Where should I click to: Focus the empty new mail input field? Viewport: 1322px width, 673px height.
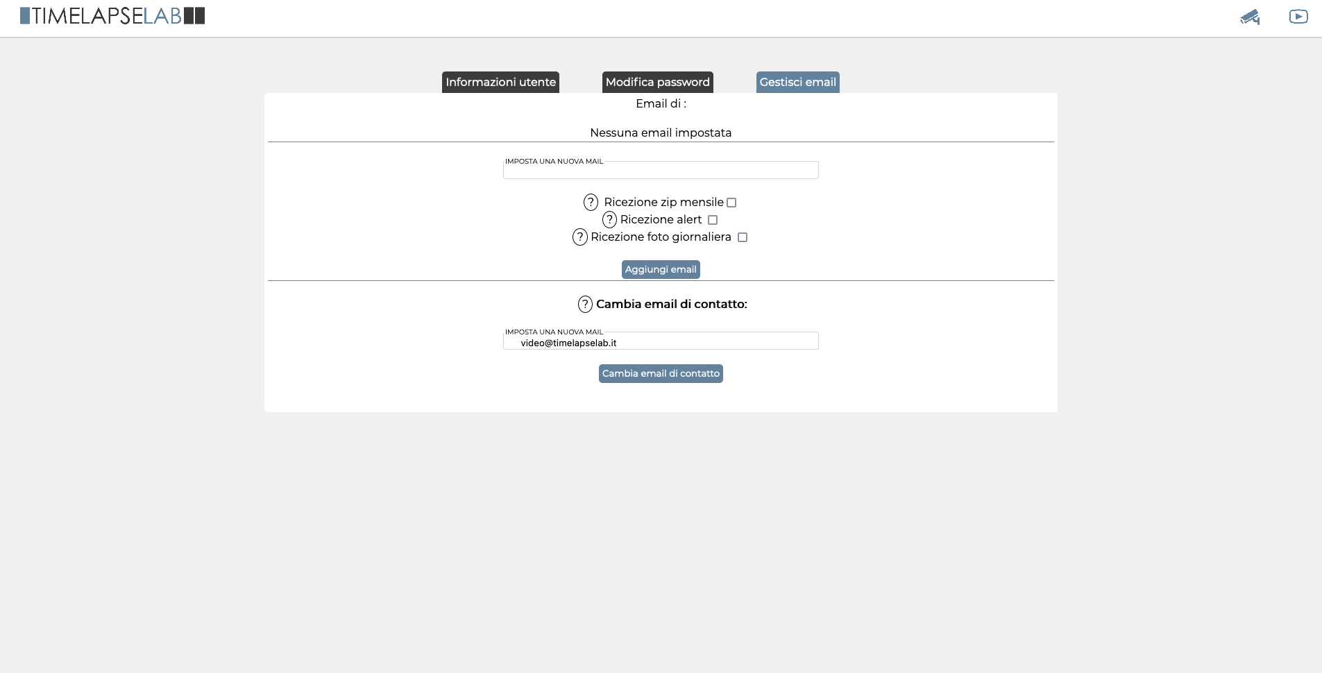(661, 170)
